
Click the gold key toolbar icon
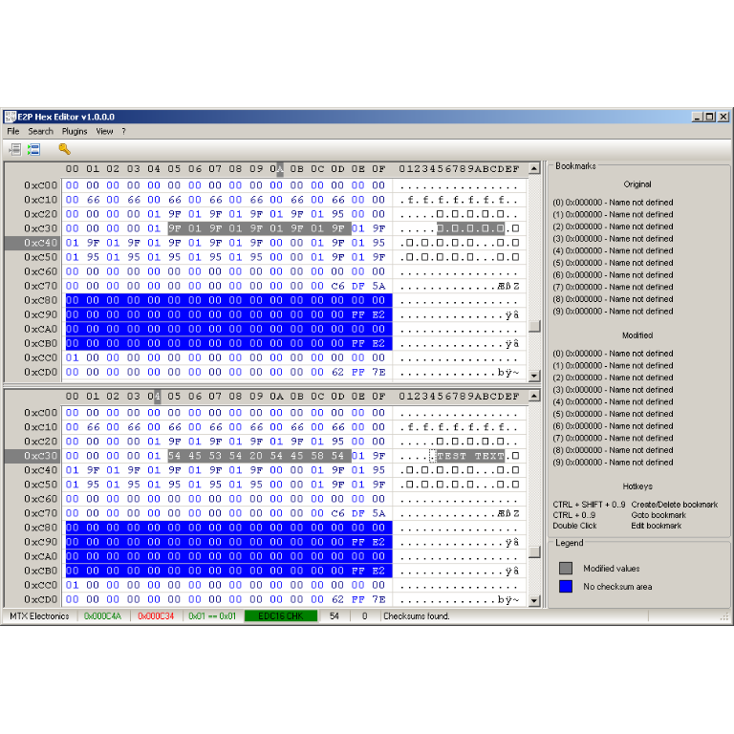click(64, 149)
